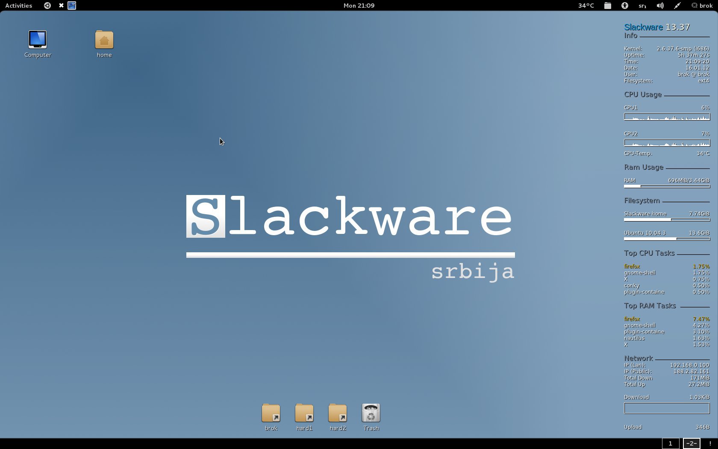Viewport: 718px width, 449px height.
Task: Click the Mon 21:09 clock
Action: click(359, 6)
